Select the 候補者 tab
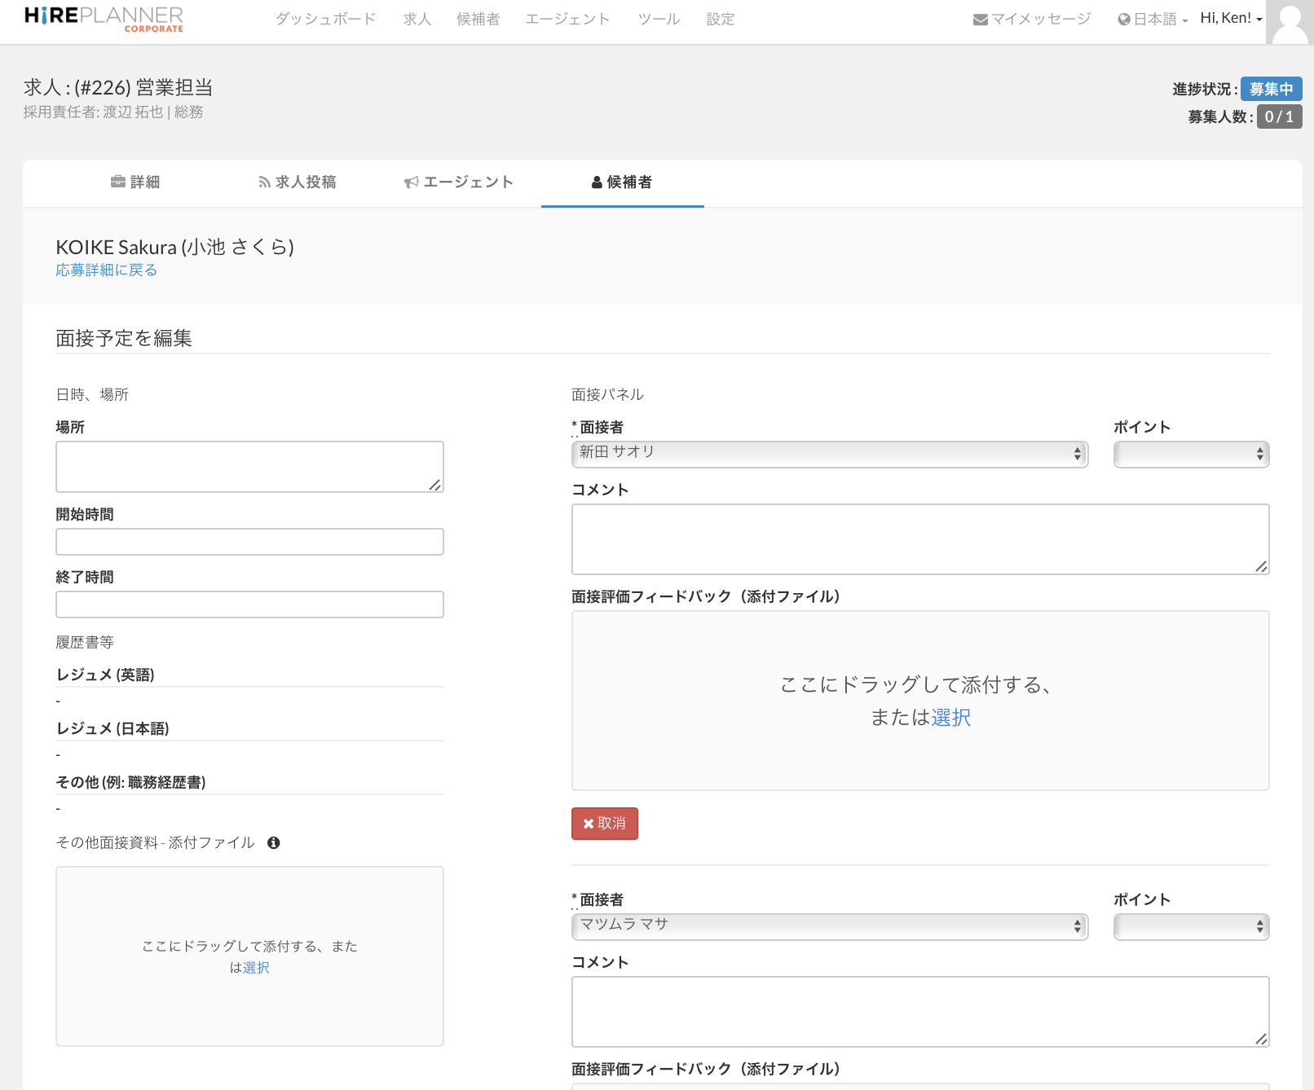1314x1090 pixels. pos(622,182)
